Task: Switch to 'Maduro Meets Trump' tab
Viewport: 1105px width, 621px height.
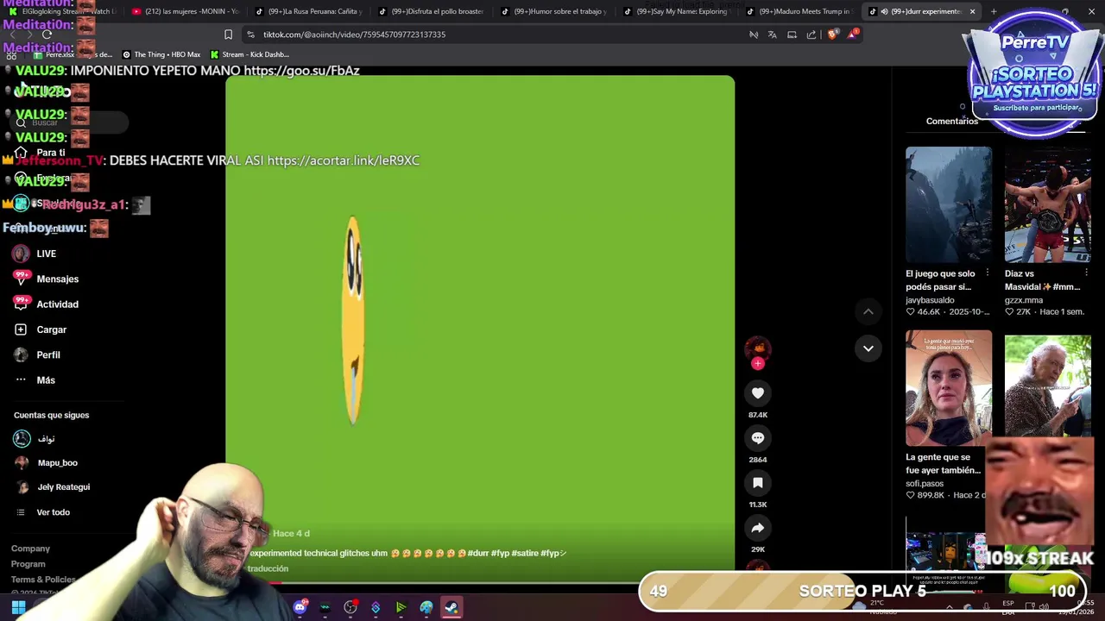Action: click(x=799, y=11)
